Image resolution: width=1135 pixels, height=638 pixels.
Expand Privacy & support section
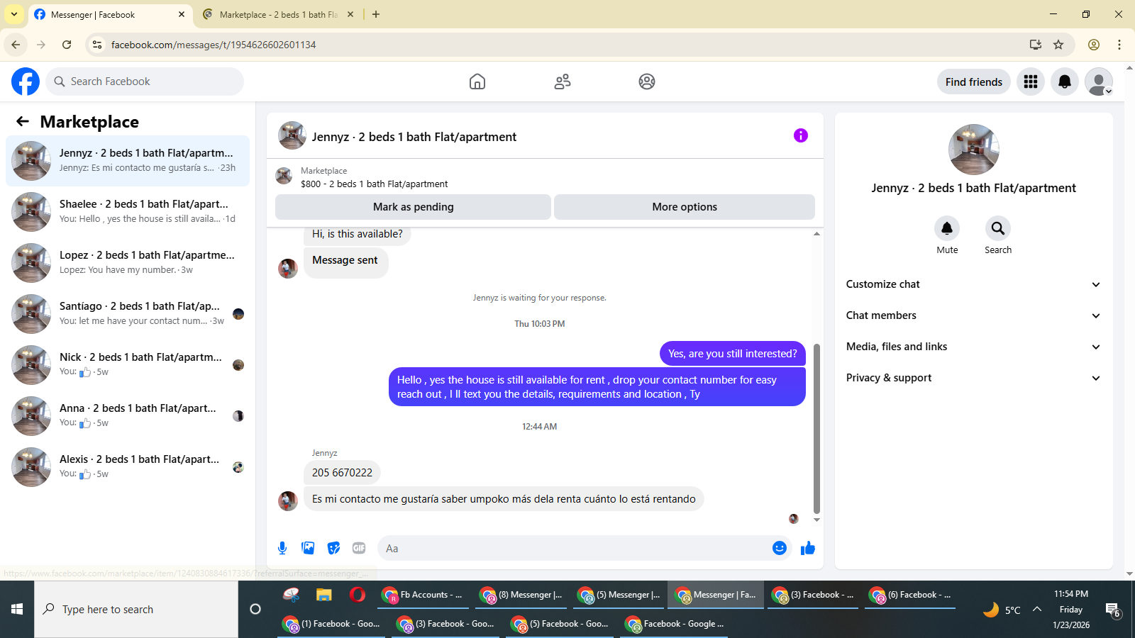click(x=974, y=378)
